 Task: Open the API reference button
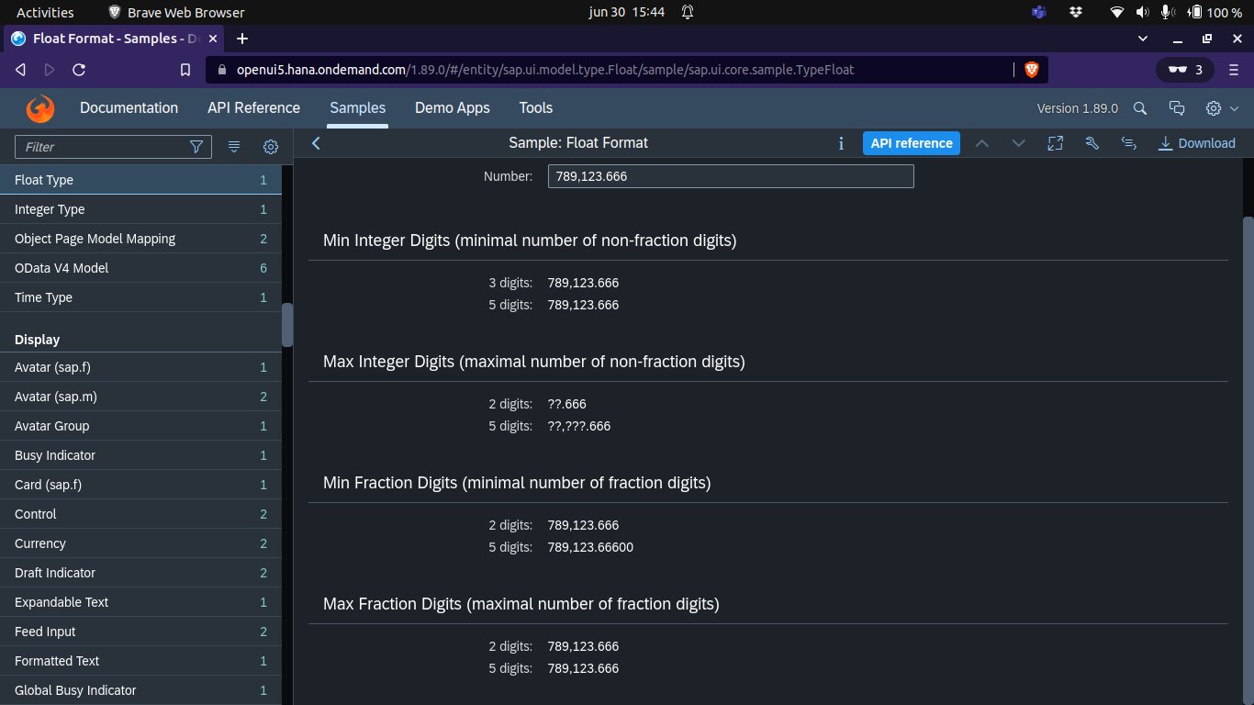click(911, 143)
